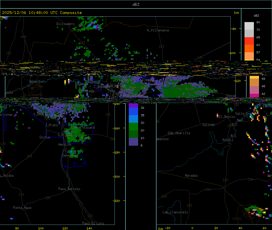Click the blue 36 dBZ legend swatch
This screenshot has height=230, width=272.
tap(133, 111)
